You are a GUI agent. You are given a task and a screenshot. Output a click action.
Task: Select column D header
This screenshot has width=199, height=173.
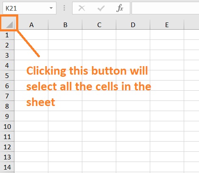tap(133, 25)
